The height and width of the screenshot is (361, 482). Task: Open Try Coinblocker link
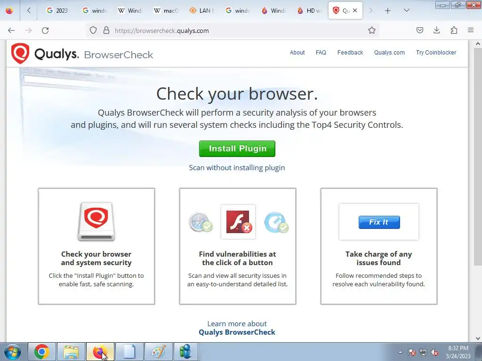tap(436, 53)
